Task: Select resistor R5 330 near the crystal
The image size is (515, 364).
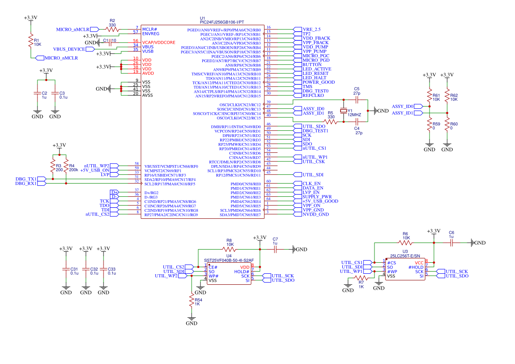Action: coord(330,122)
